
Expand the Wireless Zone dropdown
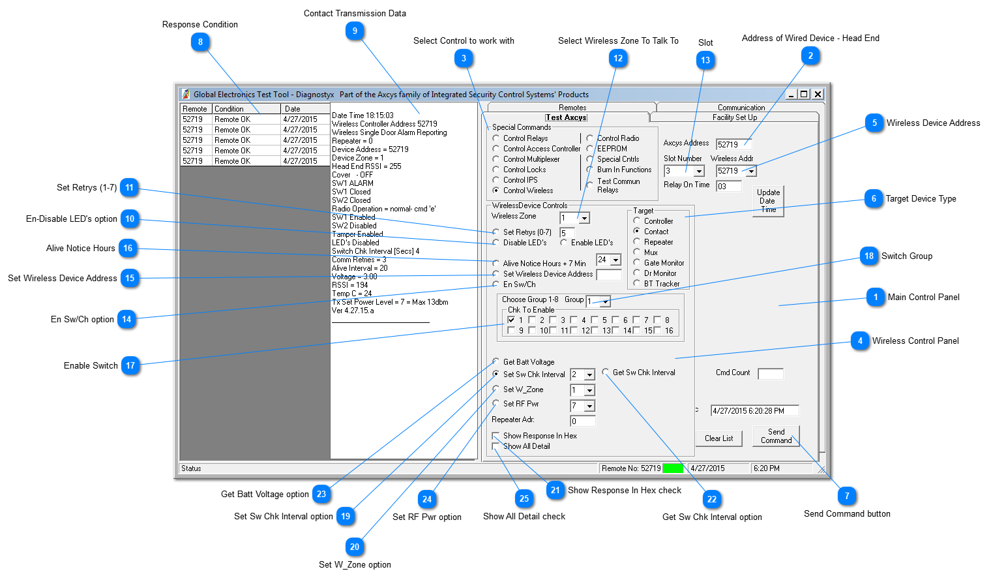click(x=584, y=218)
